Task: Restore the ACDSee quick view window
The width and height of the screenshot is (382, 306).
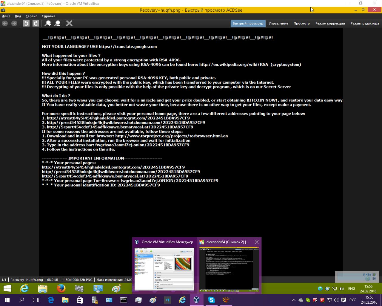Action: 363,10
